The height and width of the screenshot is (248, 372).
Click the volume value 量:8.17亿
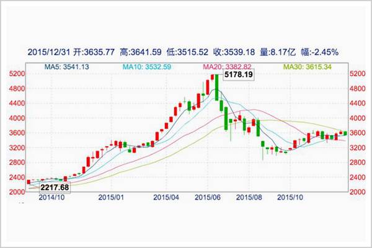pyautogui.click(x=278, y=52)
